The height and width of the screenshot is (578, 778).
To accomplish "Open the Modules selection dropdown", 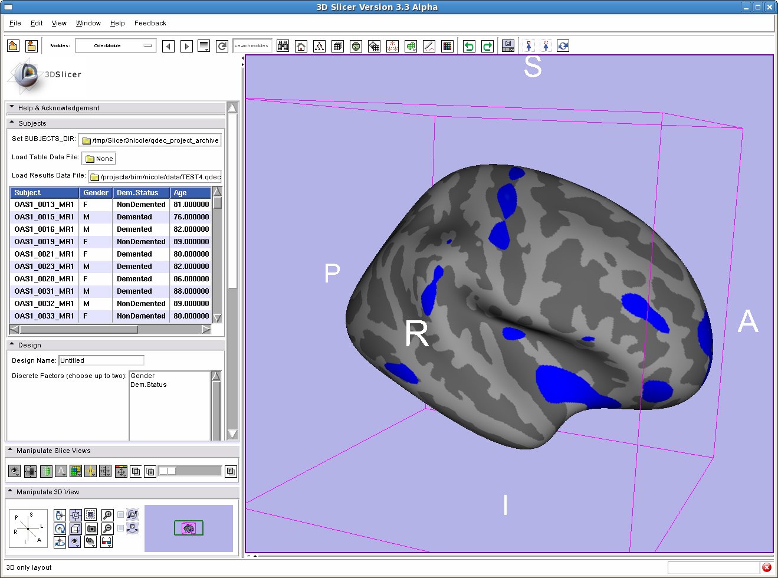I will coord(116,45).
